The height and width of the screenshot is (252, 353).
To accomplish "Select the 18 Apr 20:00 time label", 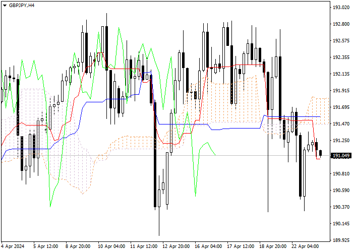I will (273, 246).
